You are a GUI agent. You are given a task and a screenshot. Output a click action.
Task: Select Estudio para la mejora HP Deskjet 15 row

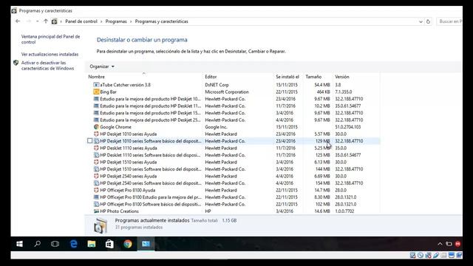(234, 113)
